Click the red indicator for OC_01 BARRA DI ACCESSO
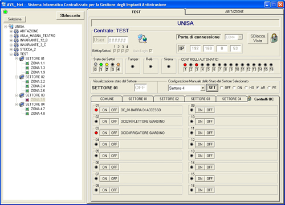 [96, 110]
